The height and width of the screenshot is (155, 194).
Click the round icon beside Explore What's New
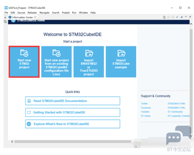tap(29, 124)
